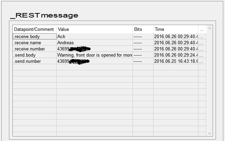Click the Ack value cell

pos(94,36)
